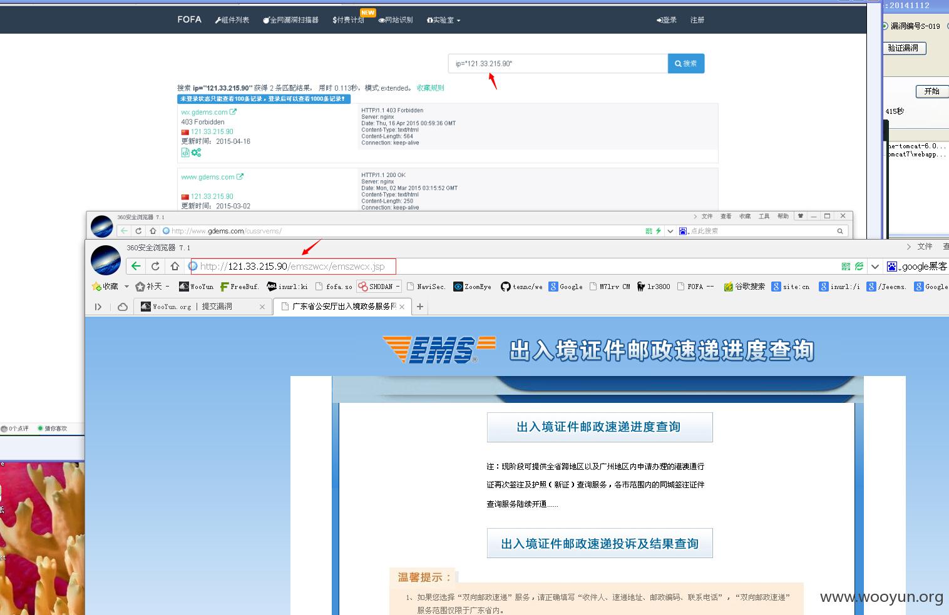This screenshot has height=615, width=949.
Task: Click the cloud icon beside the tab strip
Action: pyautogui.click(x=123, y=307)
